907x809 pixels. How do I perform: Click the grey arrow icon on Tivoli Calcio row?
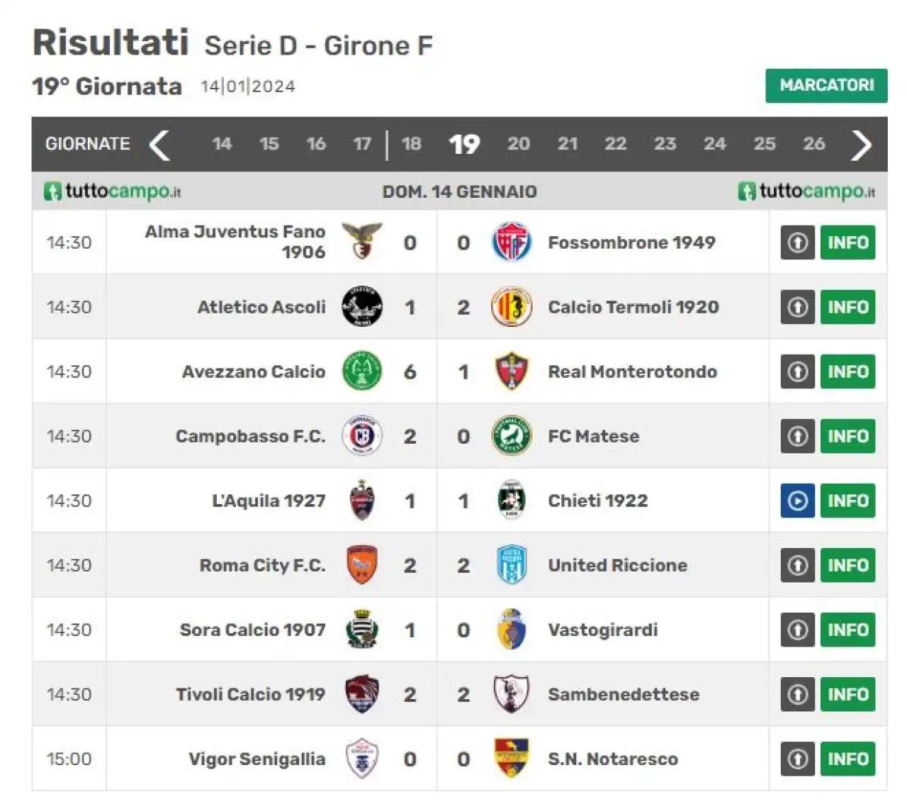797,694
